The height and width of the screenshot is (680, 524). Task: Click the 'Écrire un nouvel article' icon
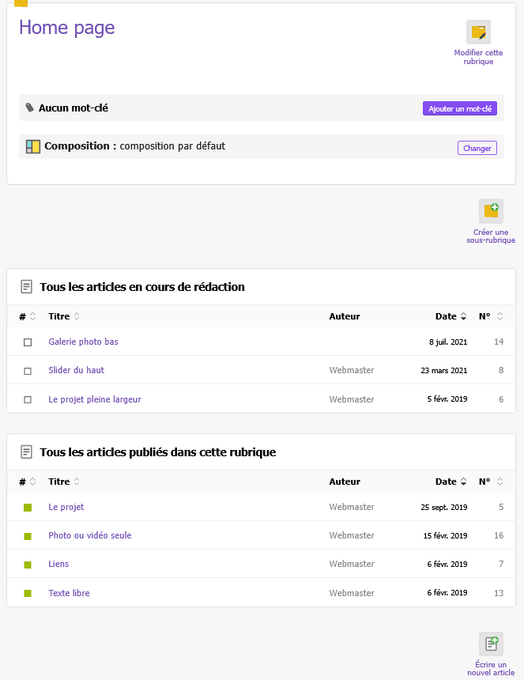tap(491, 644)
